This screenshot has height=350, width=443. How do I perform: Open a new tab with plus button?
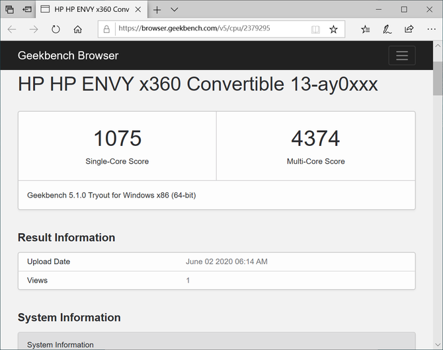[157, 10]
